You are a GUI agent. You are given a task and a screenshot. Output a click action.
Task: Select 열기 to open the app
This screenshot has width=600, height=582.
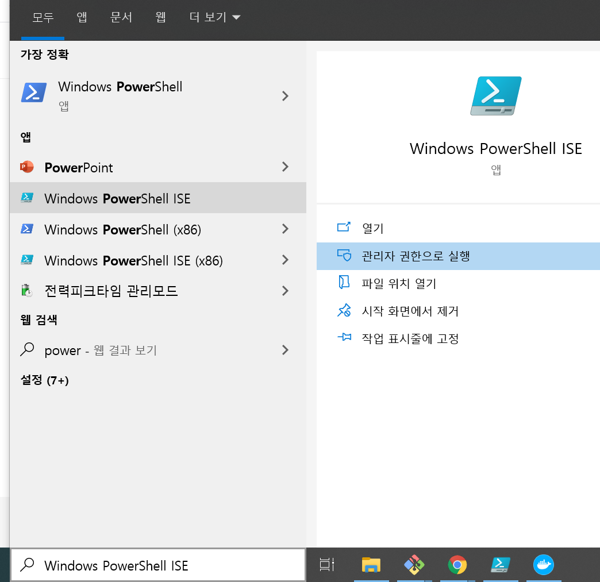pos(458,229)
